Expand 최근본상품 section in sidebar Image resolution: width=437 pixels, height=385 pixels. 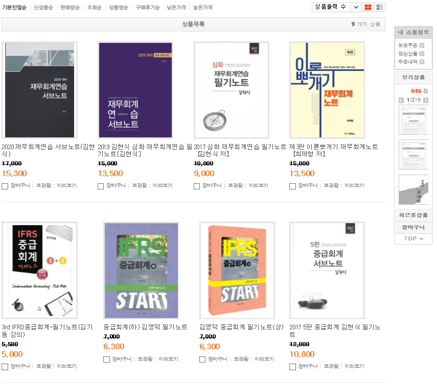pyautogui.click(x=413, y=215)
